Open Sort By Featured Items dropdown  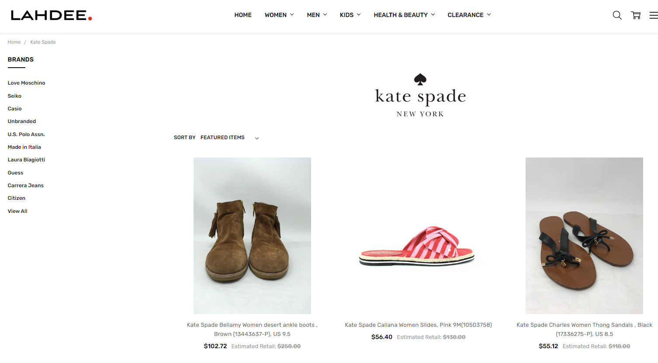229,137
